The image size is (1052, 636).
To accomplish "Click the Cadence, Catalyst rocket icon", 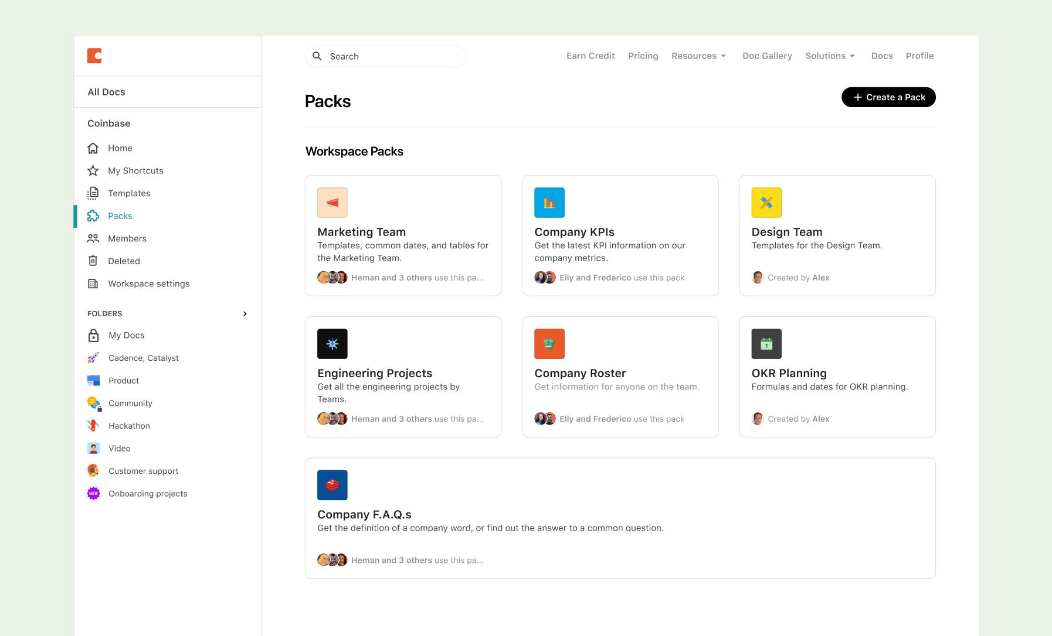I will click(x=93, y=358).
